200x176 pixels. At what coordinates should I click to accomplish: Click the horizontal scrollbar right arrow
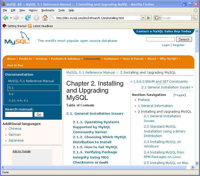[192, 167]
